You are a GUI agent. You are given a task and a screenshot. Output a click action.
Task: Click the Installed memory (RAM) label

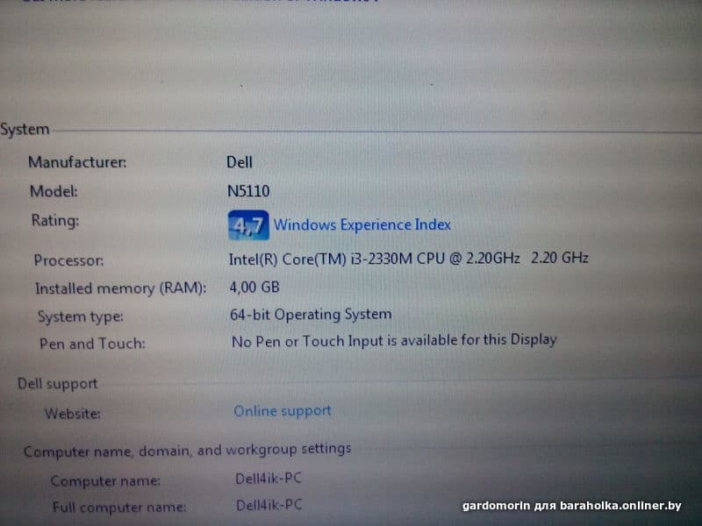121,288
